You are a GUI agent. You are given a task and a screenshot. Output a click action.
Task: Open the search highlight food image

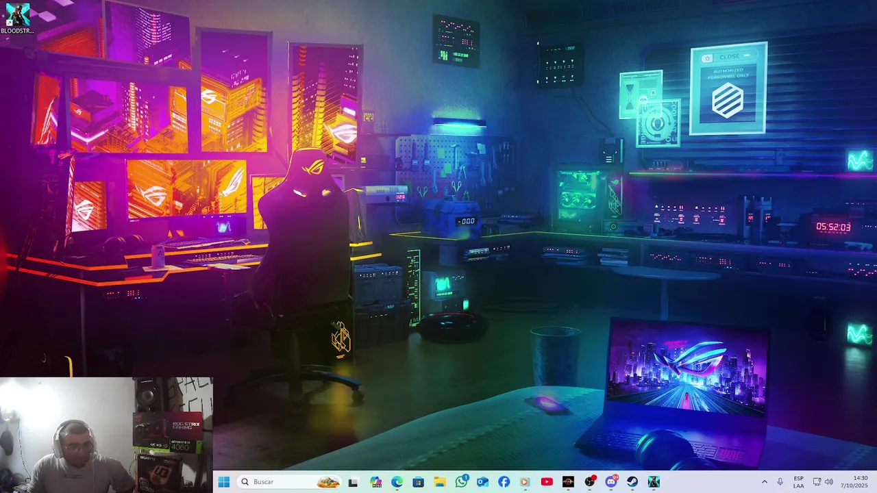pos(328,482)
